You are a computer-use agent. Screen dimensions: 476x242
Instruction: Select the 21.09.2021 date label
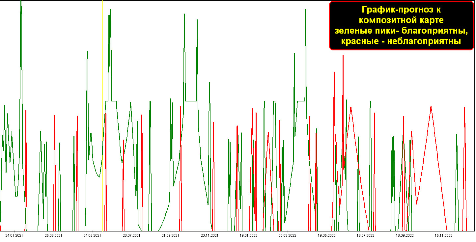tap(170, 235)
